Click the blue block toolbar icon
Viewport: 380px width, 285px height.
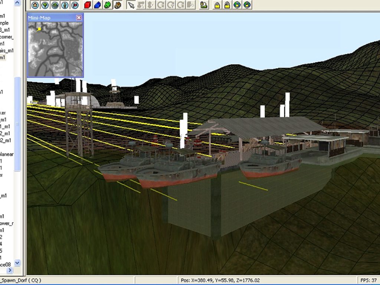[x=98, y=5]
